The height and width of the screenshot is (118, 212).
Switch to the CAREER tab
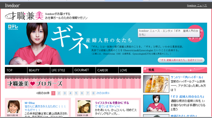coord(107,70)
